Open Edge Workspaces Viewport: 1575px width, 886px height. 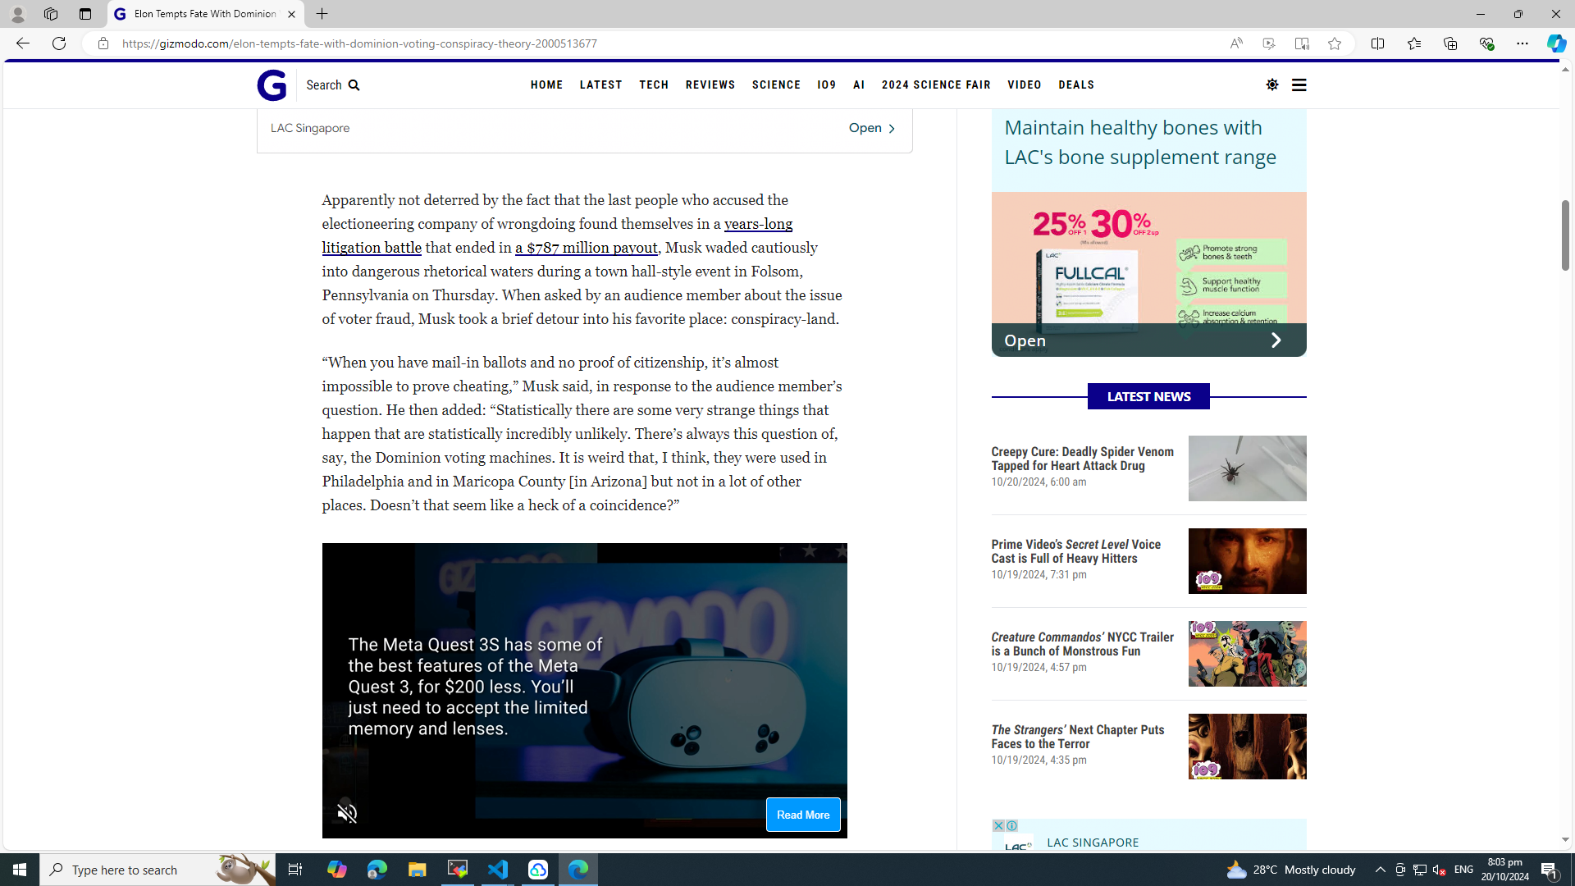click(x=50, y=14)
